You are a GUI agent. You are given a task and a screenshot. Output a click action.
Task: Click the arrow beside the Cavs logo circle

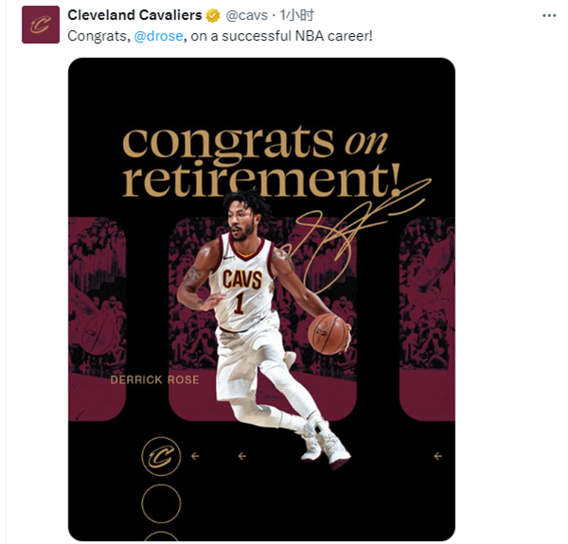tap(196, 456)
